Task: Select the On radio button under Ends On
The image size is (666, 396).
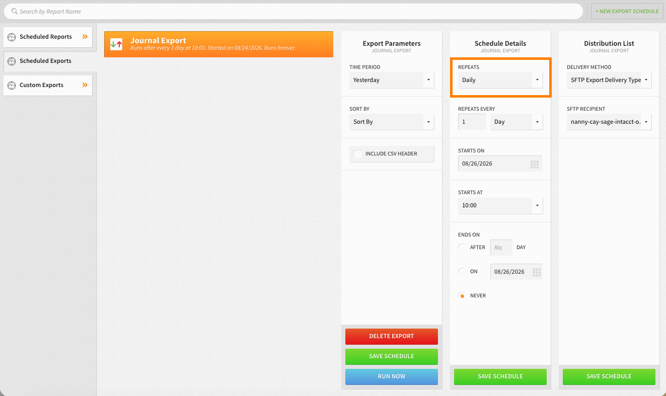Action: [462, 272]
